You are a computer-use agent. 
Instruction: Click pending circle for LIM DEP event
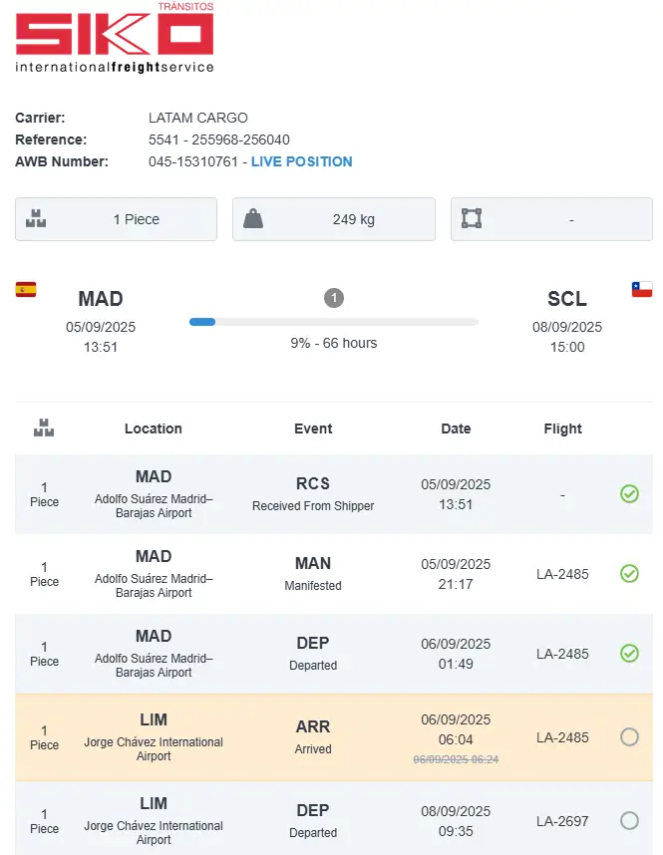pos(629,821)
